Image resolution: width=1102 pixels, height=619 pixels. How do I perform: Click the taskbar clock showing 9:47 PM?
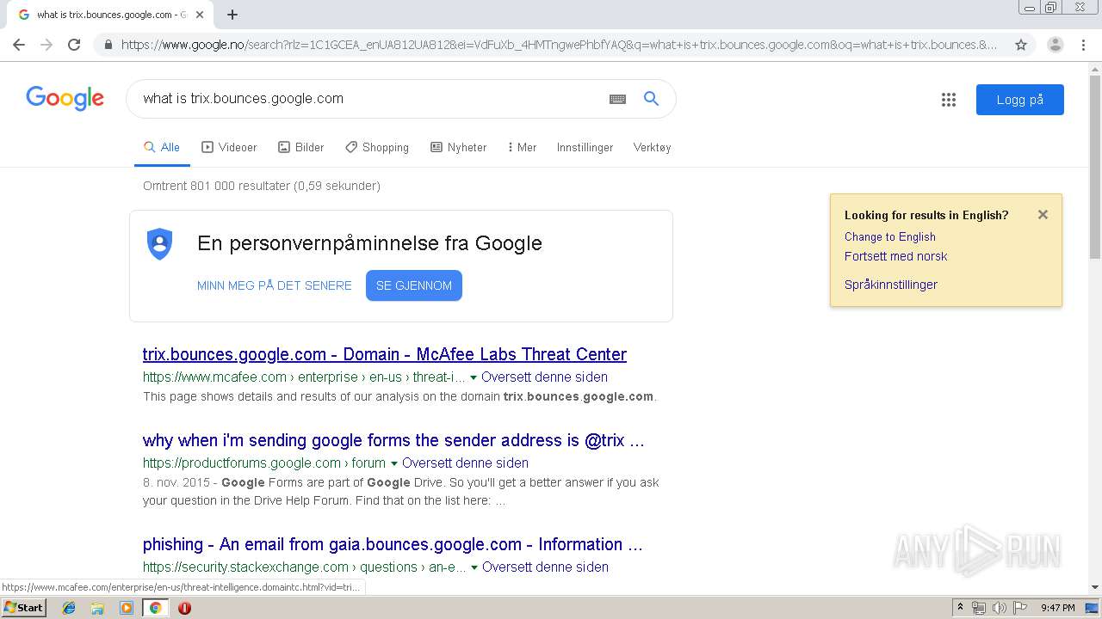(1057, 608)
